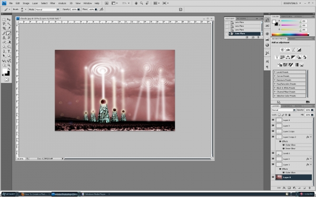Select the Healing Brush tool
Viewport: 316px width, 197px height.
click(x=4, y=33)
